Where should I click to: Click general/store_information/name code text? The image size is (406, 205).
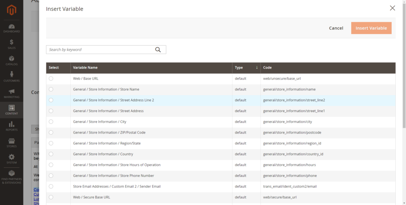tap(289, 89)
